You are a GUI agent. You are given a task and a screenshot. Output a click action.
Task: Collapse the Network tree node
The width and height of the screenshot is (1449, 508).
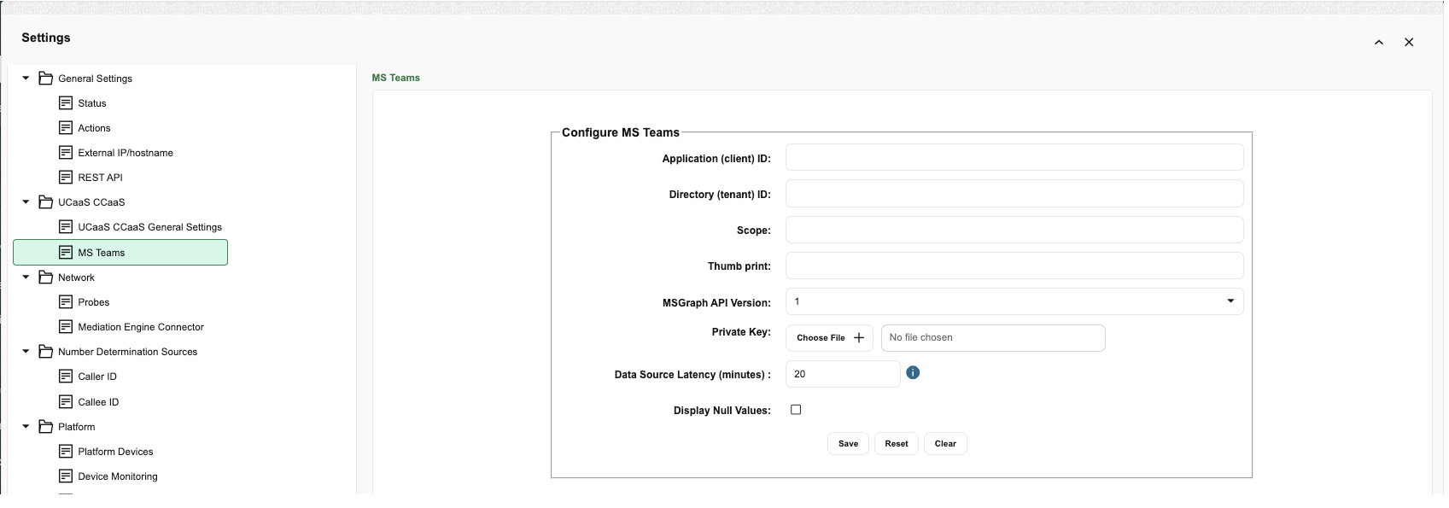click(26, 277)
